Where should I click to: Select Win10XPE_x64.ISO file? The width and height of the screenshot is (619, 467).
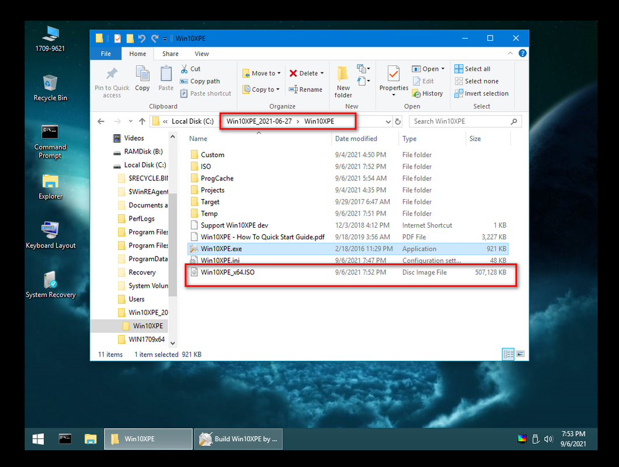coord(348,272)
